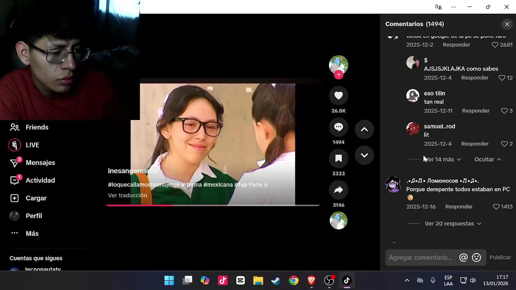Click the translate icon in title bar
Image resolution: width=516 pixels, height=290 pixels.
[x=438, y=7]
